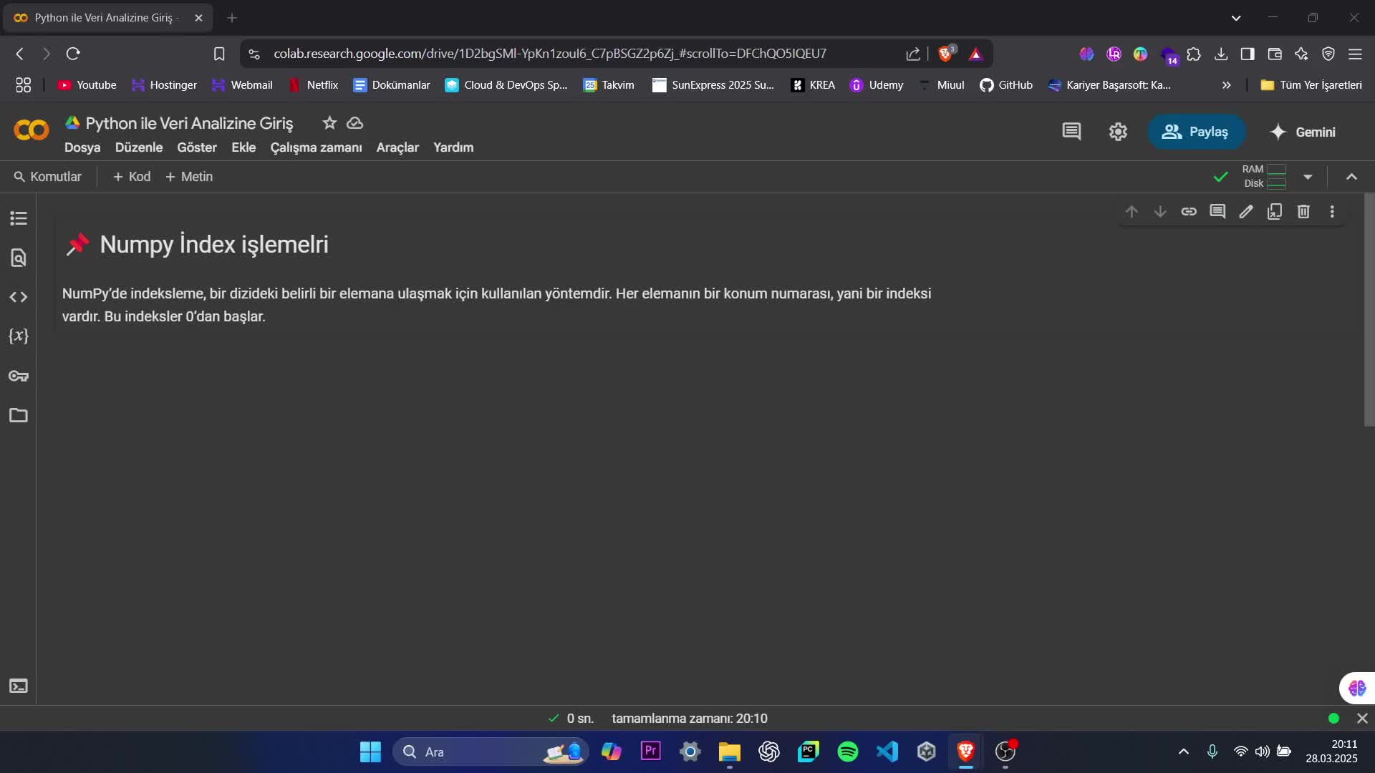Add a comment to the cell
The image size is (1375, 773).
pyautogui.click(x=1217, y=212)
